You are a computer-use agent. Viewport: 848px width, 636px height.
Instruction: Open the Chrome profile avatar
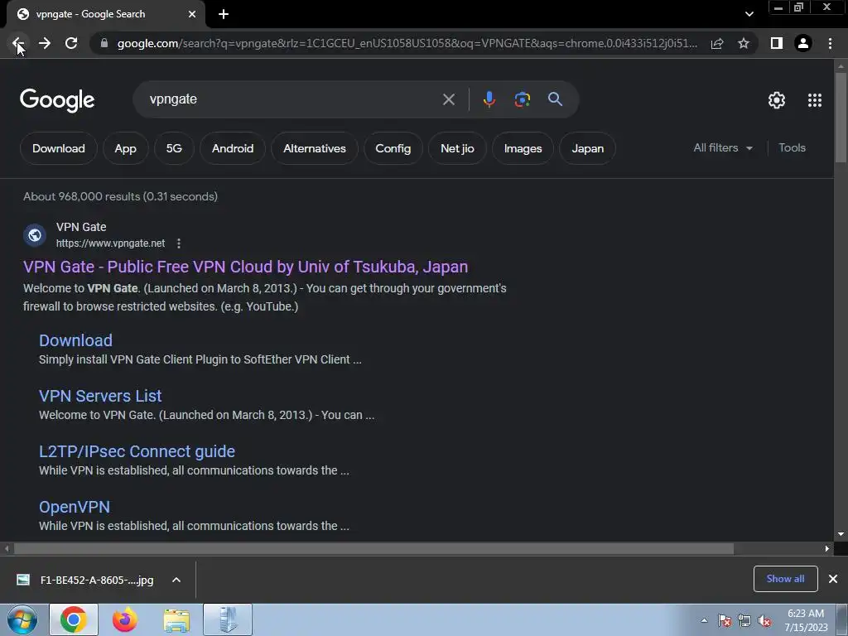[x=803, y=43]
